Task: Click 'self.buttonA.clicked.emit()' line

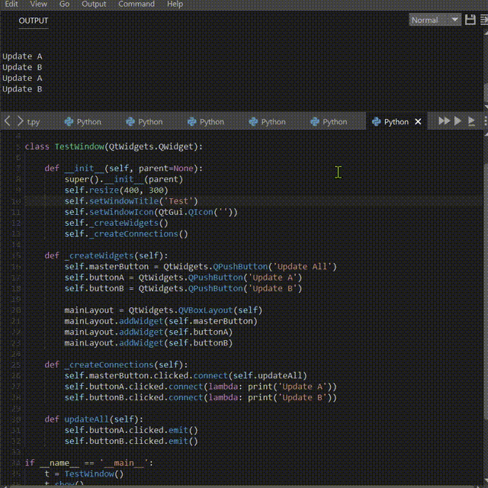Action: (131, 430)
